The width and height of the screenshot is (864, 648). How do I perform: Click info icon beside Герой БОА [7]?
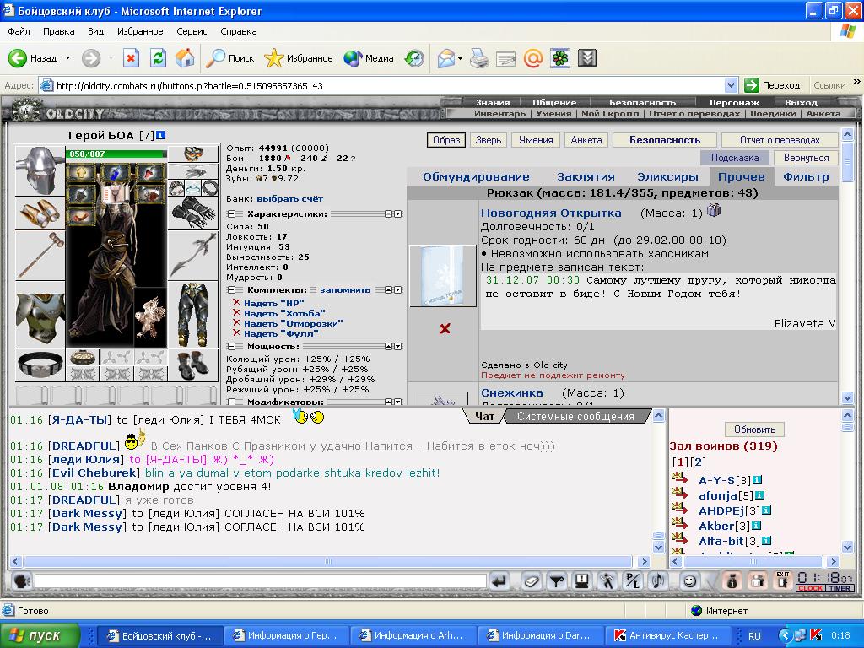[161, 134]
